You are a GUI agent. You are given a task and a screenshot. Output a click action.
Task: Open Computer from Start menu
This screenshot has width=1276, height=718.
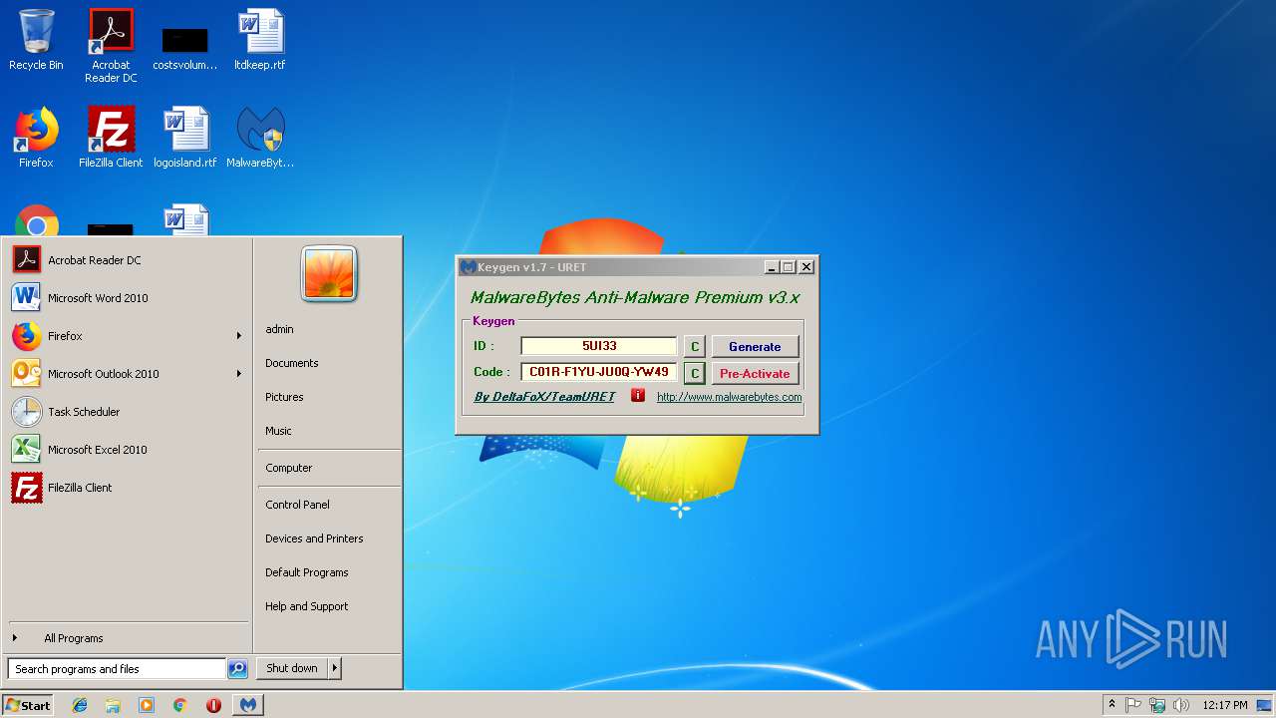328,468
